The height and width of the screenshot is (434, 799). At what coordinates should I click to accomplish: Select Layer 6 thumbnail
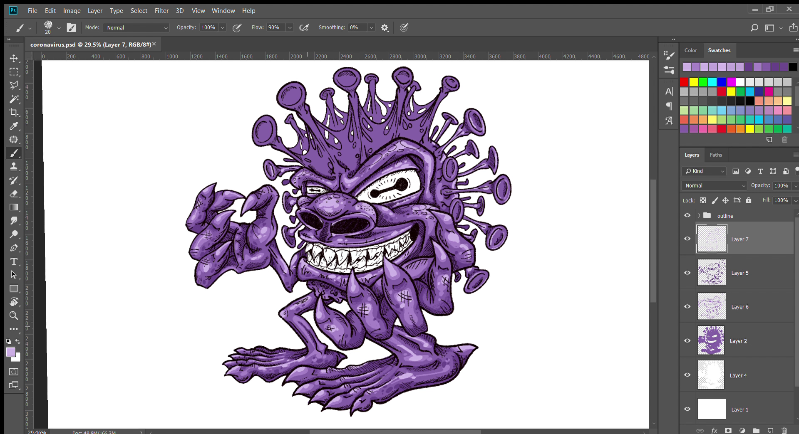711,306
